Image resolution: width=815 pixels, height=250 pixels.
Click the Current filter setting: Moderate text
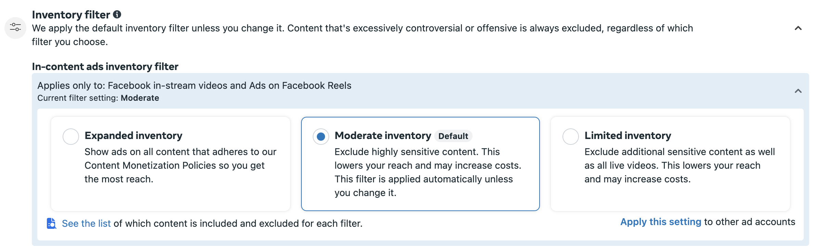[98, 98]
